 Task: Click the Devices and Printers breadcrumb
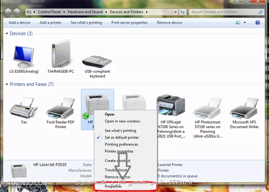coord(127,12)
